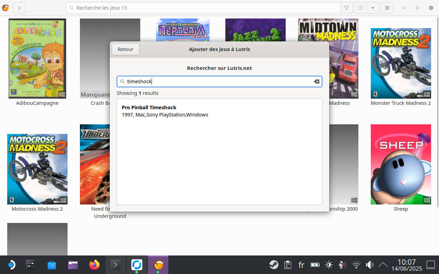Select Monster Truck Madness 2 cover
439x274 pixels.
[x=401, y=63]
